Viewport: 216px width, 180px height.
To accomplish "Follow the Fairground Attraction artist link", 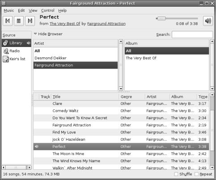I will click(106, 24).
